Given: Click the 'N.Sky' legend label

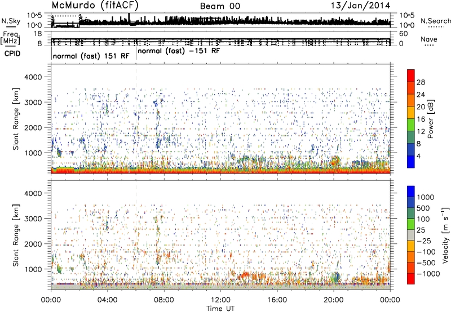Looking at the screenshot, I should (x=11, y=21).
